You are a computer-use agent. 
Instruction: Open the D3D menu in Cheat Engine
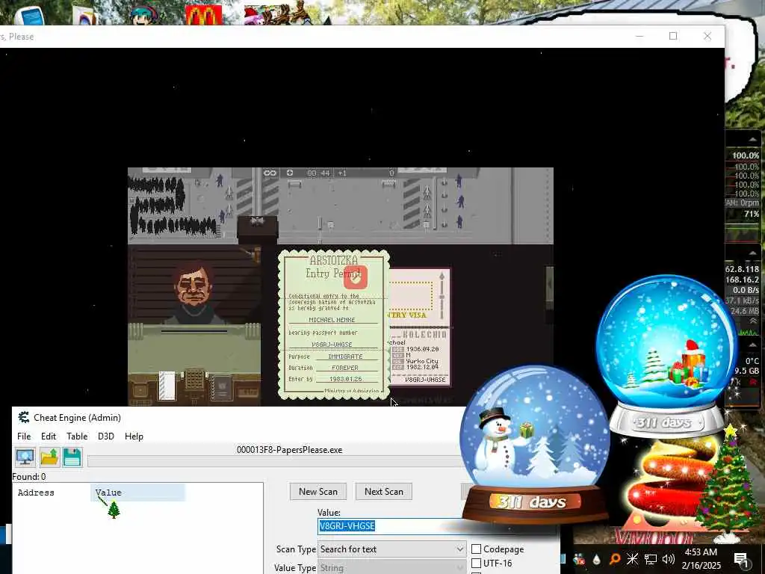click(106, 436)
